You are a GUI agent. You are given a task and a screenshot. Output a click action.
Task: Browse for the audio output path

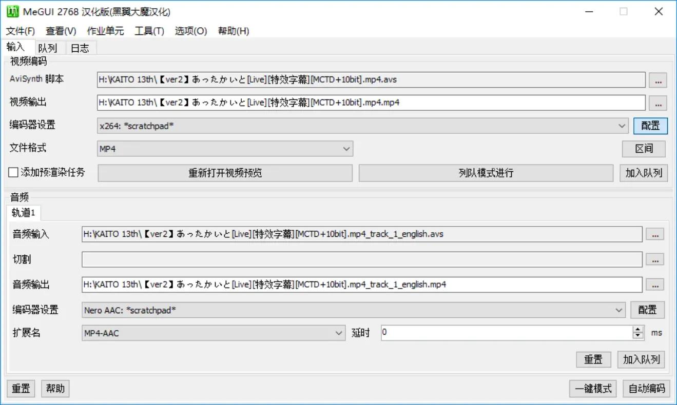(x=655, y=285)
